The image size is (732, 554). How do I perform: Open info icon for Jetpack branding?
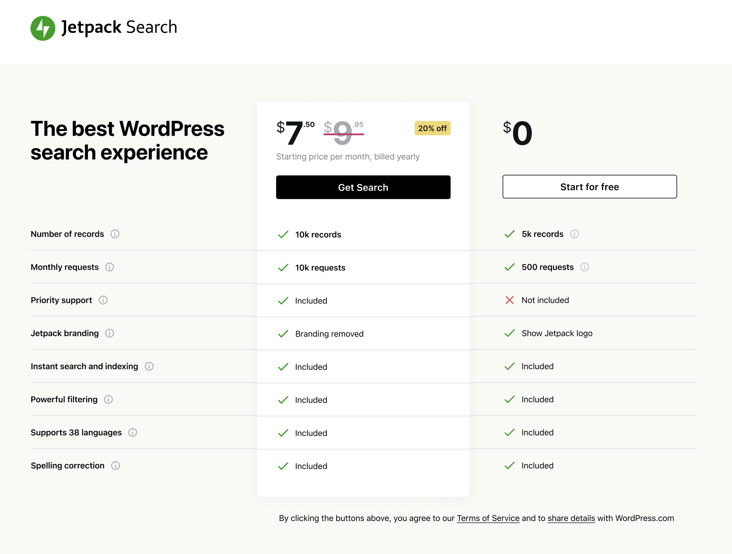tap(110, 333)
